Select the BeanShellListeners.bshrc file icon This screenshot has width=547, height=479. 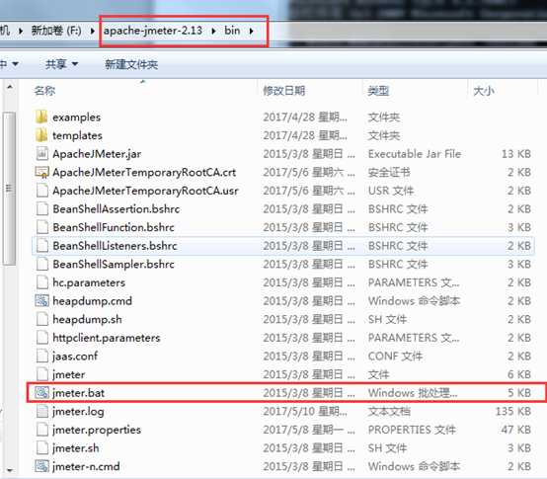(42, 246)
